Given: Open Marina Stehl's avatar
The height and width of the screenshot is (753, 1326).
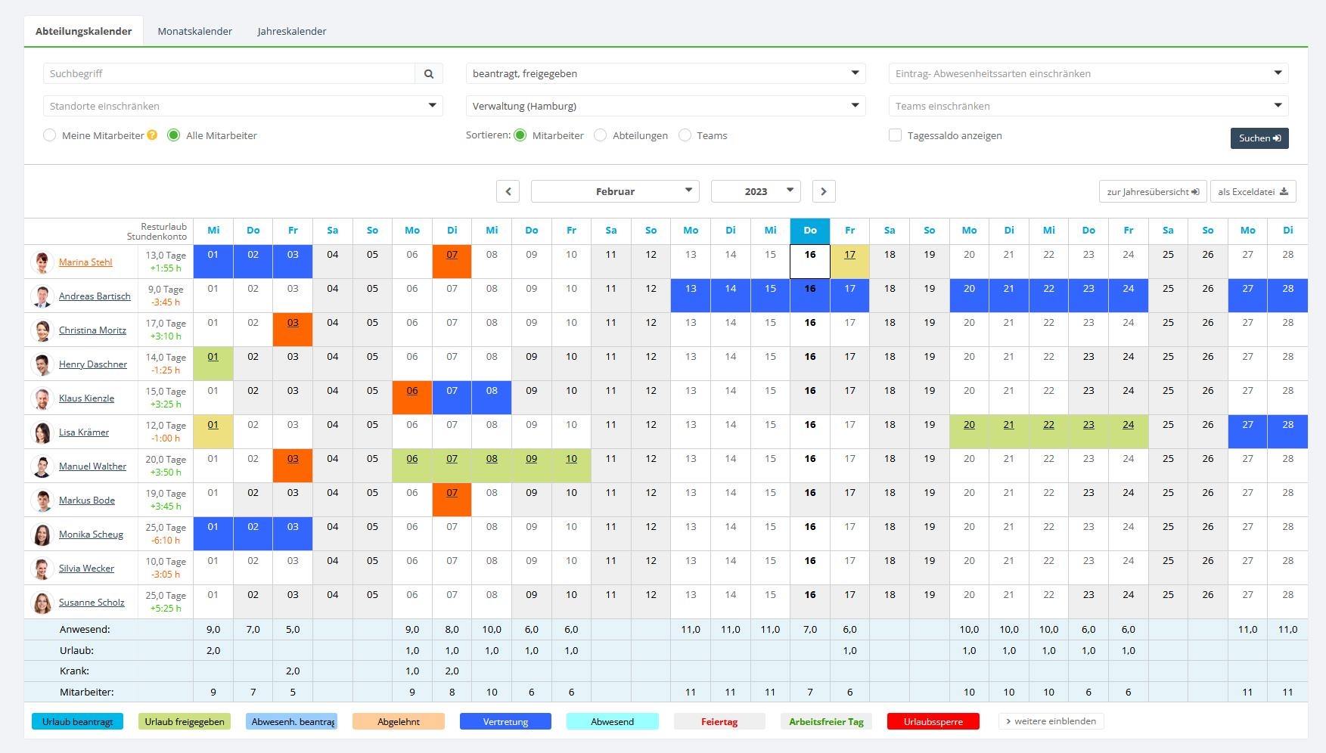Looking at the screenshot, I should coord(42,262).
